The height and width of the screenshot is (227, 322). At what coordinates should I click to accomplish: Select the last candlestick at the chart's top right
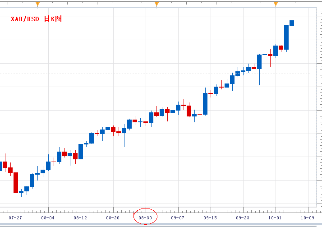292,23
